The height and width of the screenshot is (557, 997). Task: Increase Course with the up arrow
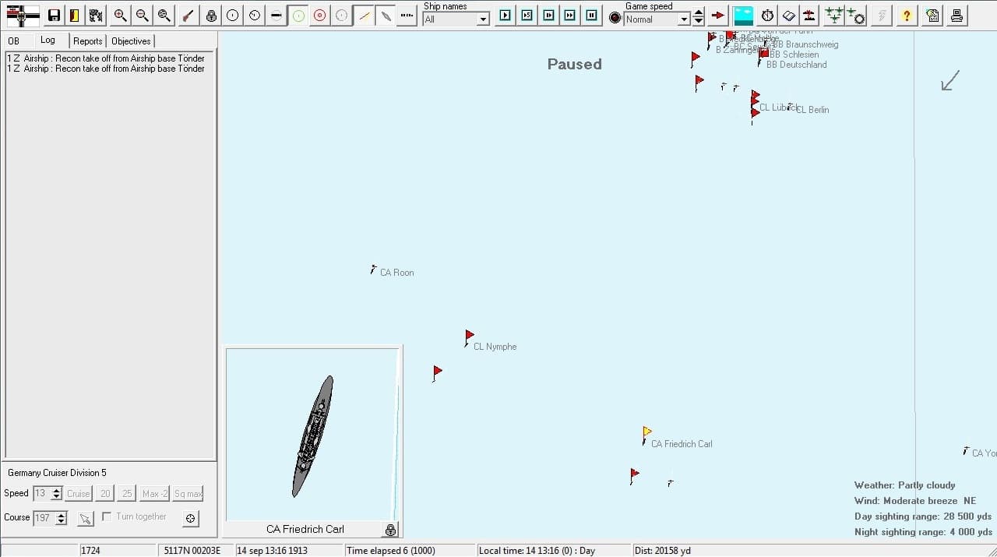point(62,515)
